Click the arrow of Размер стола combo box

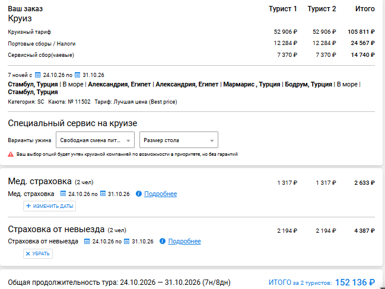point(212,141)
